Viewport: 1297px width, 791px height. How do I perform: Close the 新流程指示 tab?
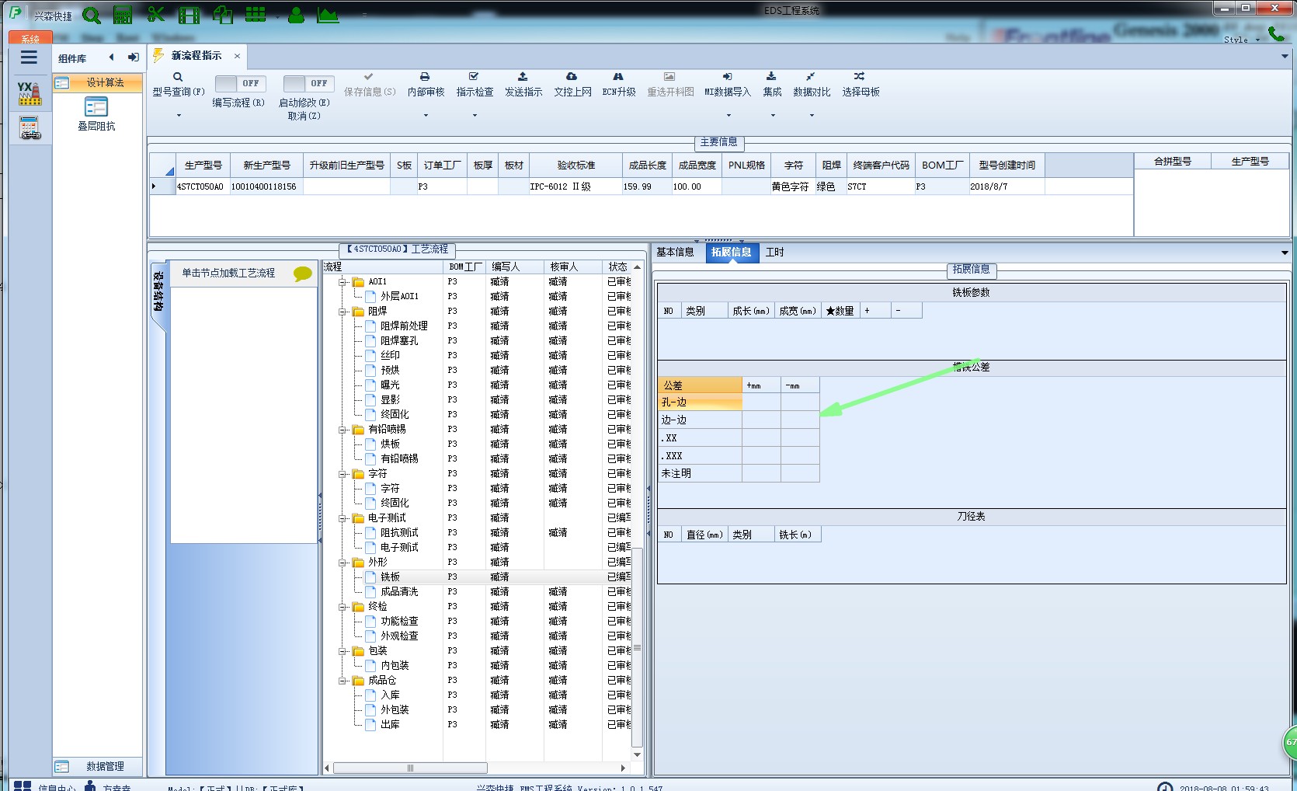237,56
